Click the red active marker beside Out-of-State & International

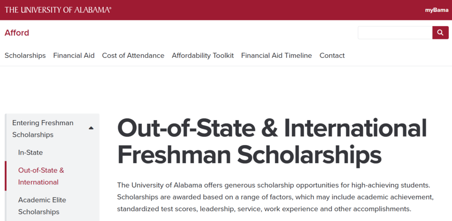pyautogui.click(x=5, y=176)
